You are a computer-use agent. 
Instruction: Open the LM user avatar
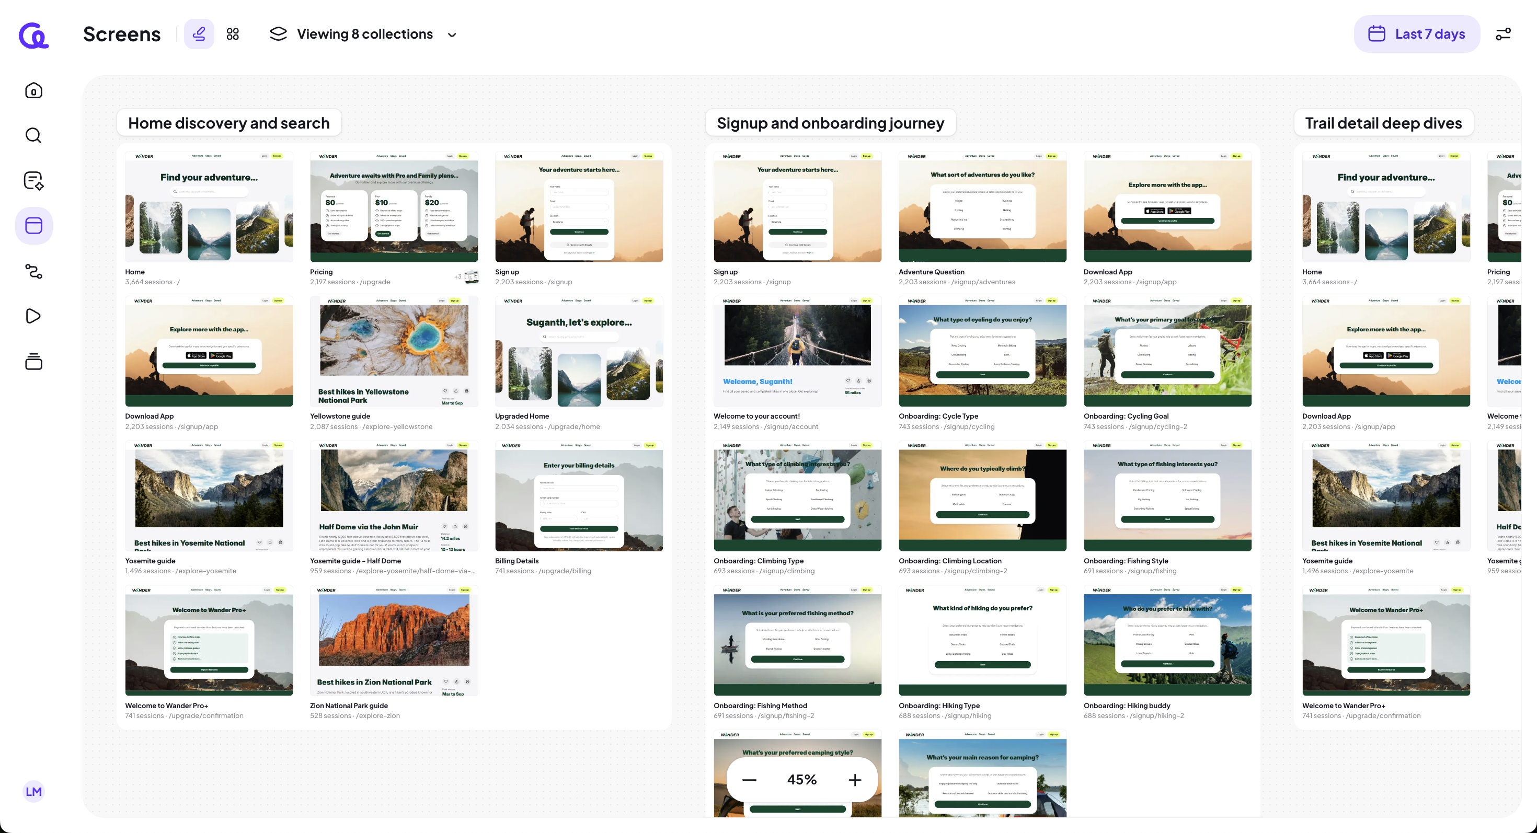pyautogui.click(x=33, y=791)
